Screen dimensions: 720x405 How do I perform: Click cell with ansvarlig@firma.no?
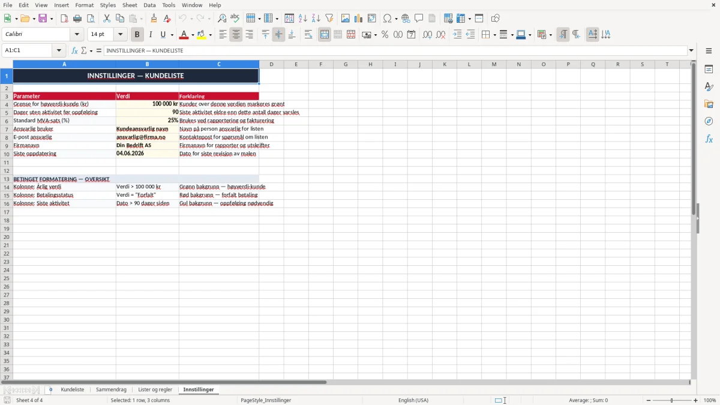(147, 137)
